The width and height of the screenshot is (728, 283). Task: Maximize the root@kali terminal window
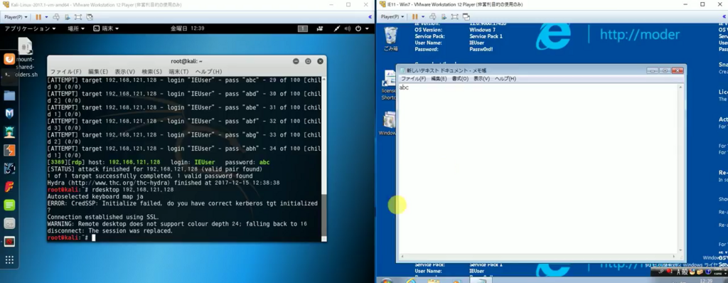coord(308,61)
